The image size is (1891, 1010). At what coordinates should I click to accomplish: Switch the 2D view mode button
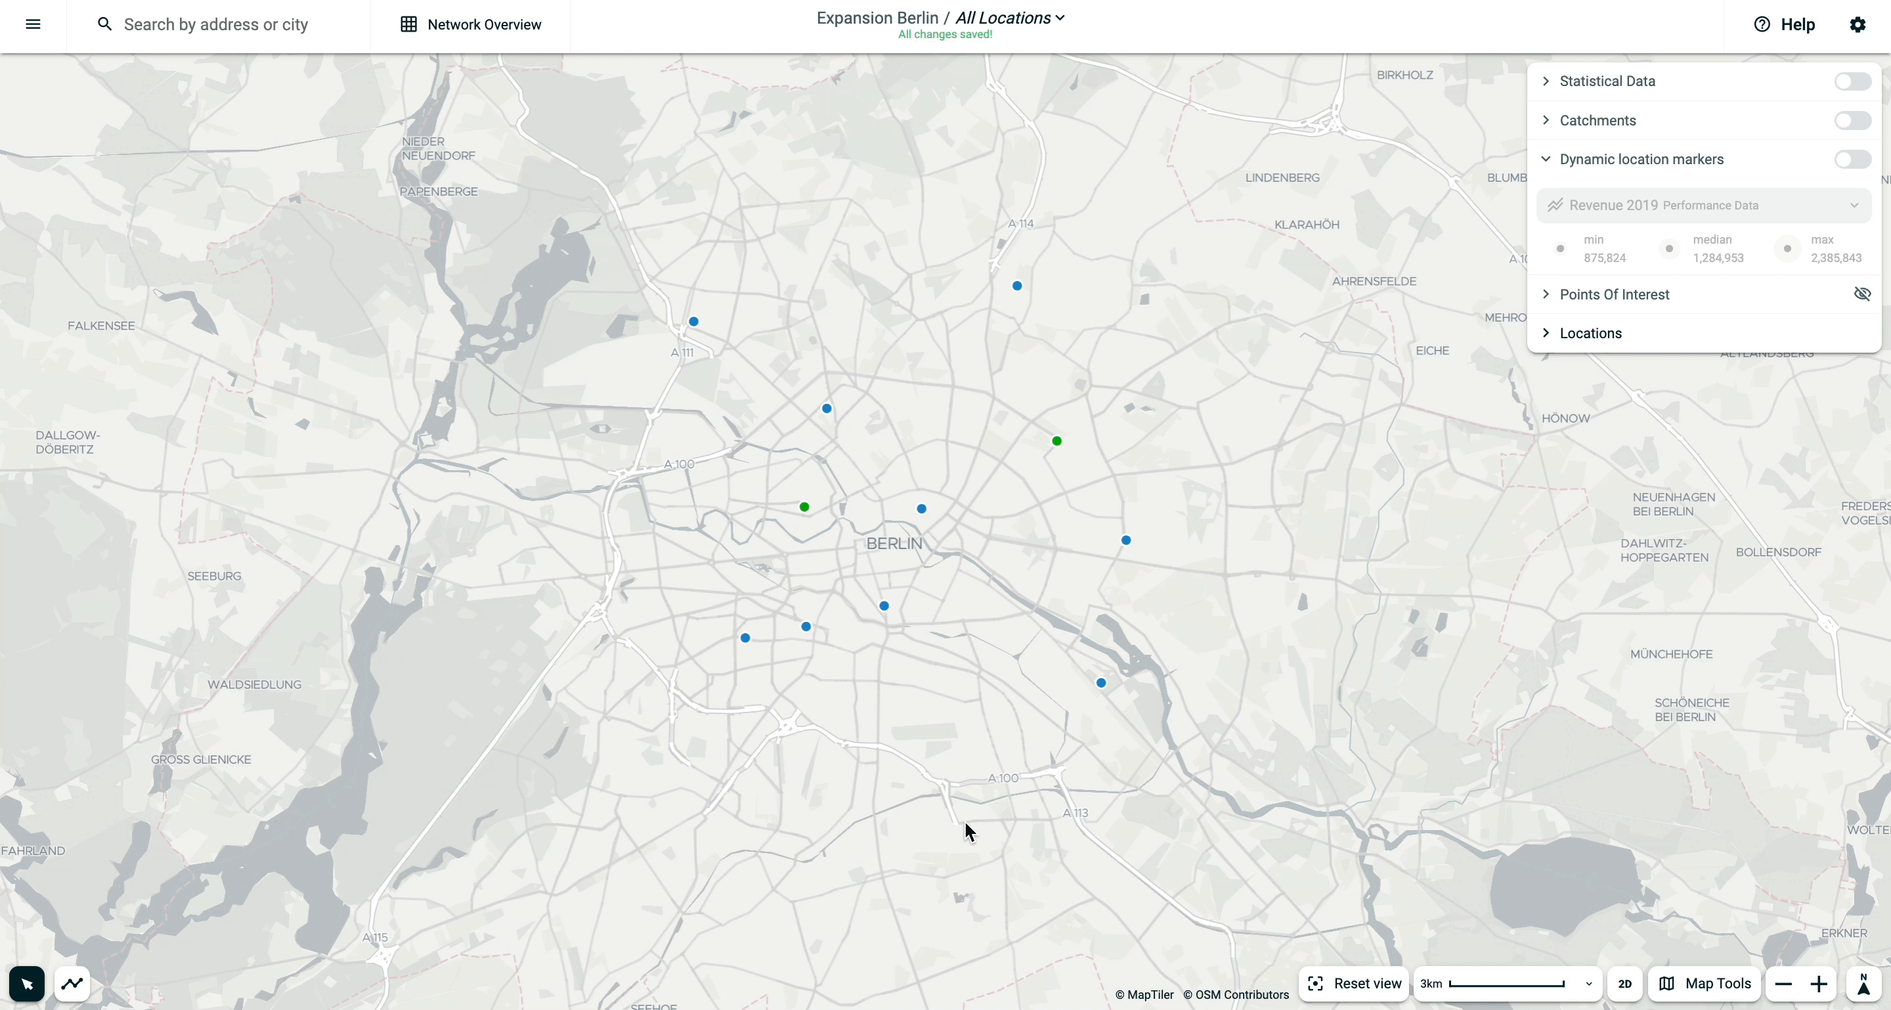click(x=1624, y=984)
